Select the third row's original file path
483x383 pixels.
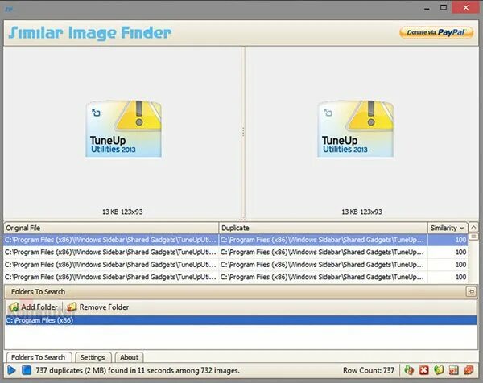tap(111, 265)
